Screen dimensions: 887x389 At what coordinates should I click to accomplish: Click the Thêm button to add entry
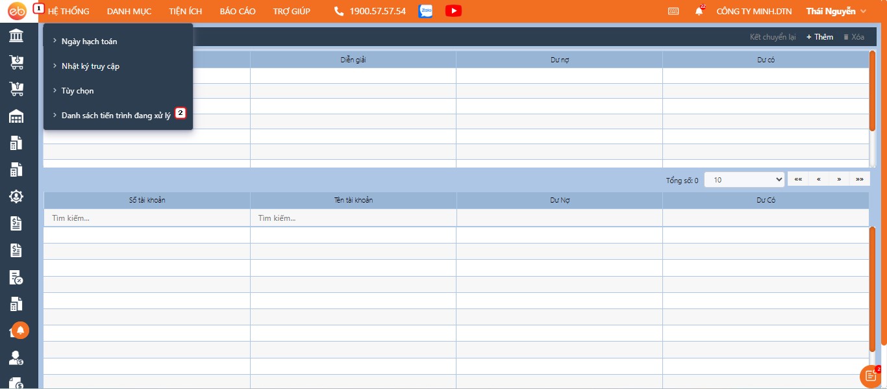click(819, 37)
